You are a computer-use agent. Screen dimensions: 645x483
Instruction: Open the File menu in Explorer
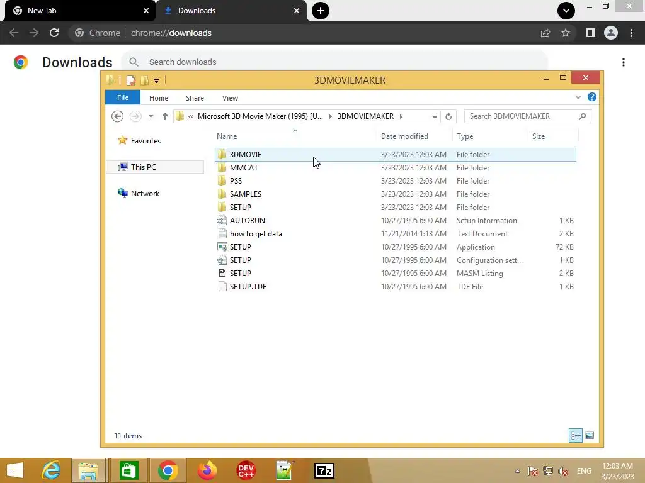pos(123,97)
